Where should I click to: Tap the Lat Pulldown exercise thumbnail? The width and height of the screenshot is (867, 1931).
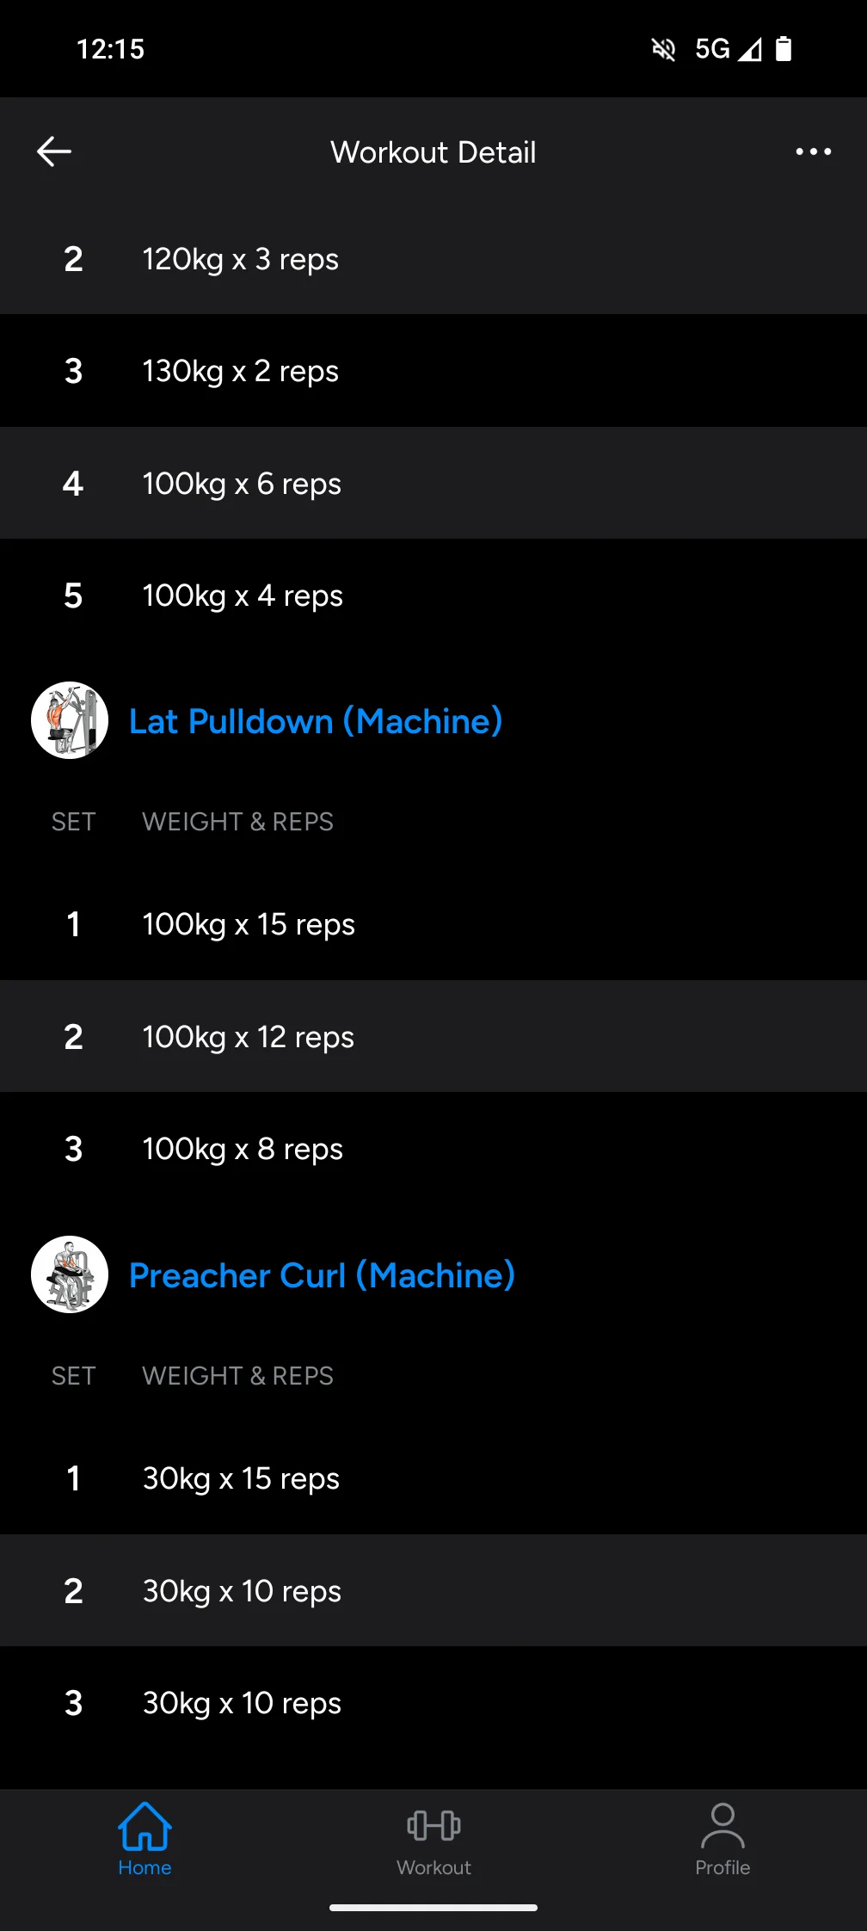[x=70, y=720]
